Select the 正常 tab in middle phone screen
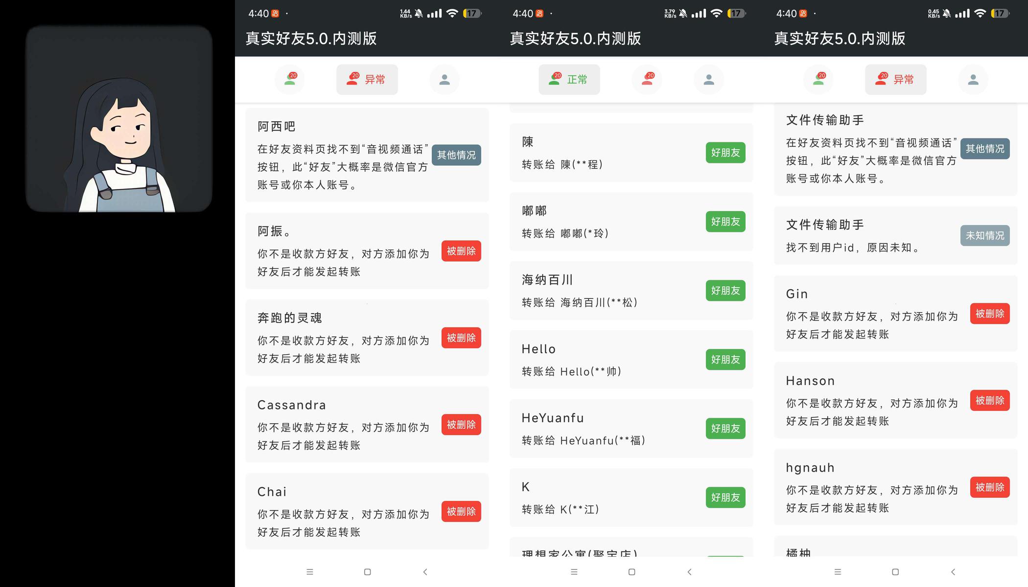The image size is (1028, 587). pyautogui.click(x=569, y=79)
